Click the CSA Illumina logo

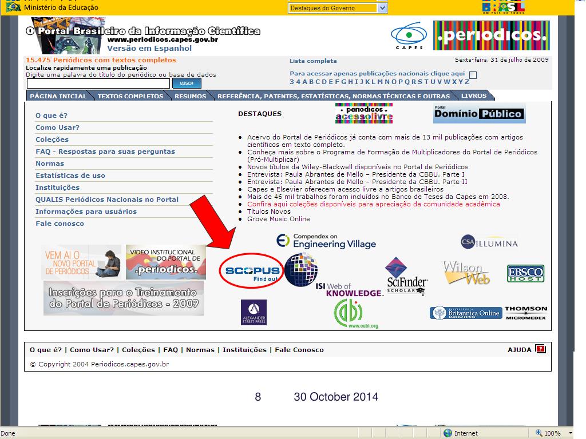[x=489, y=242]
